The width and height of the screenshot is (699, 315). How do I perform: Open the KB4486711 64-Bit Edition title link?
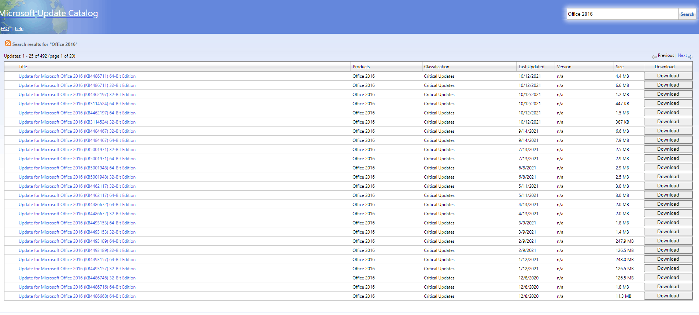(77, 76)
